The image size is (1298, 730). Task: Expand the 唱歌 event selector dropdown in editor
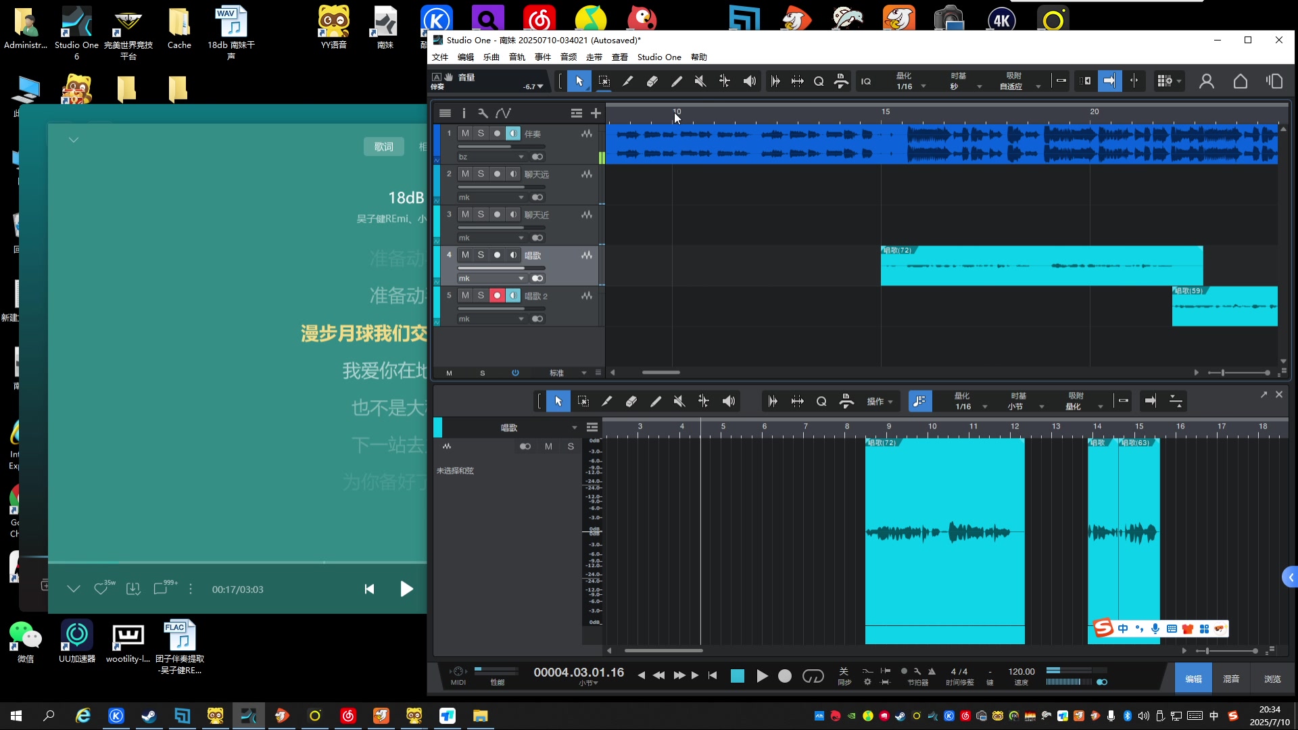[x=574, y=428]
